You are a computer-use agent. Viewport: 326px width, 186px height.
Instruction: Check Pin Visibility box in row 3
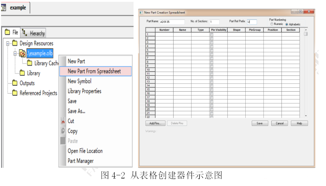[x=212, y=42]
